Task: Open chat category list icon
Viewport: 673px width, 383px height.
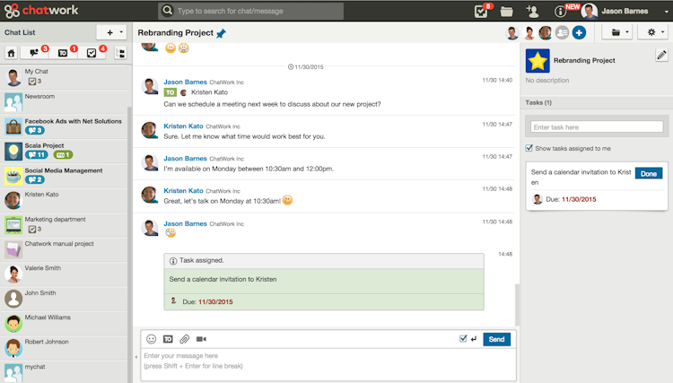Action: coord(120,53)
